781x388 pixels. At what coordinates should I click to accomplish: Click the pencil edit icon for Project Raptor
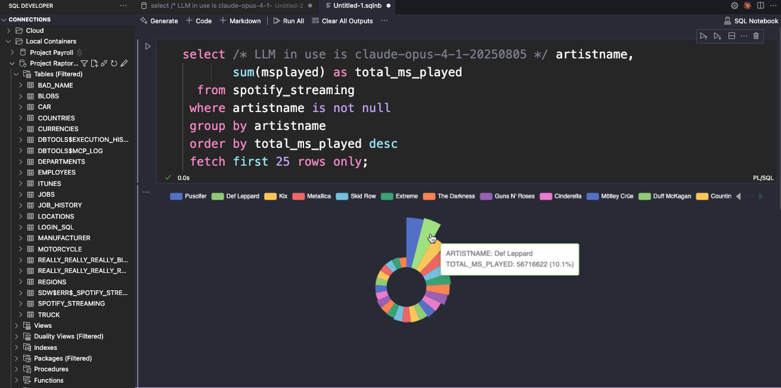[124, 63]
